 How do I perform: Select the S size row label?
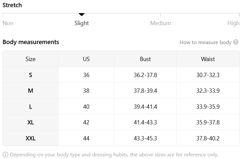(30, 75)
